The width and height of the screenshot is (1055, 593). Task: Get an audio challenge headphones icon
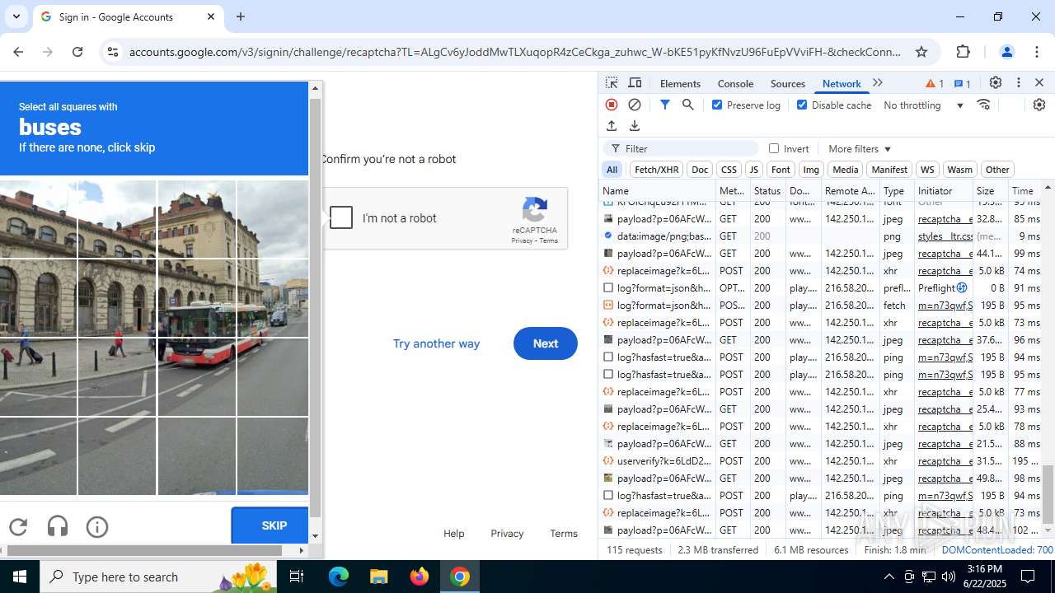click(x=58, y=526)
